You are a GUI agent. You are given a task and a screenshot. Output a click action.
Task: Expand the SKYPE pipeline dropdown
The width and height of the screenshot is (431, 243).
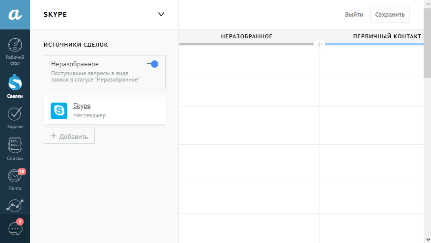[x=161, y=14]
